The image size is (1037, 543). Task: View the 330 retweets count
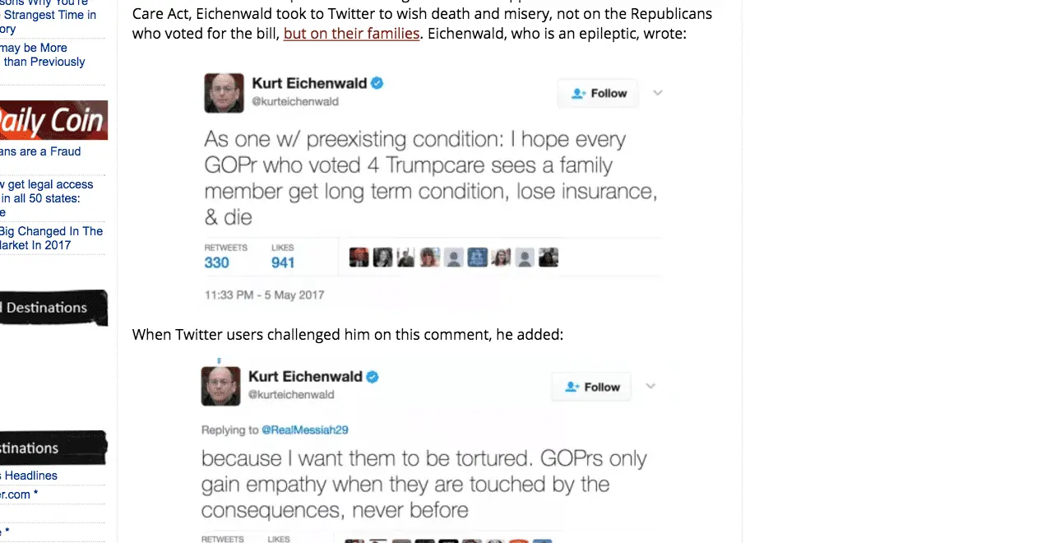pos(217,262)
